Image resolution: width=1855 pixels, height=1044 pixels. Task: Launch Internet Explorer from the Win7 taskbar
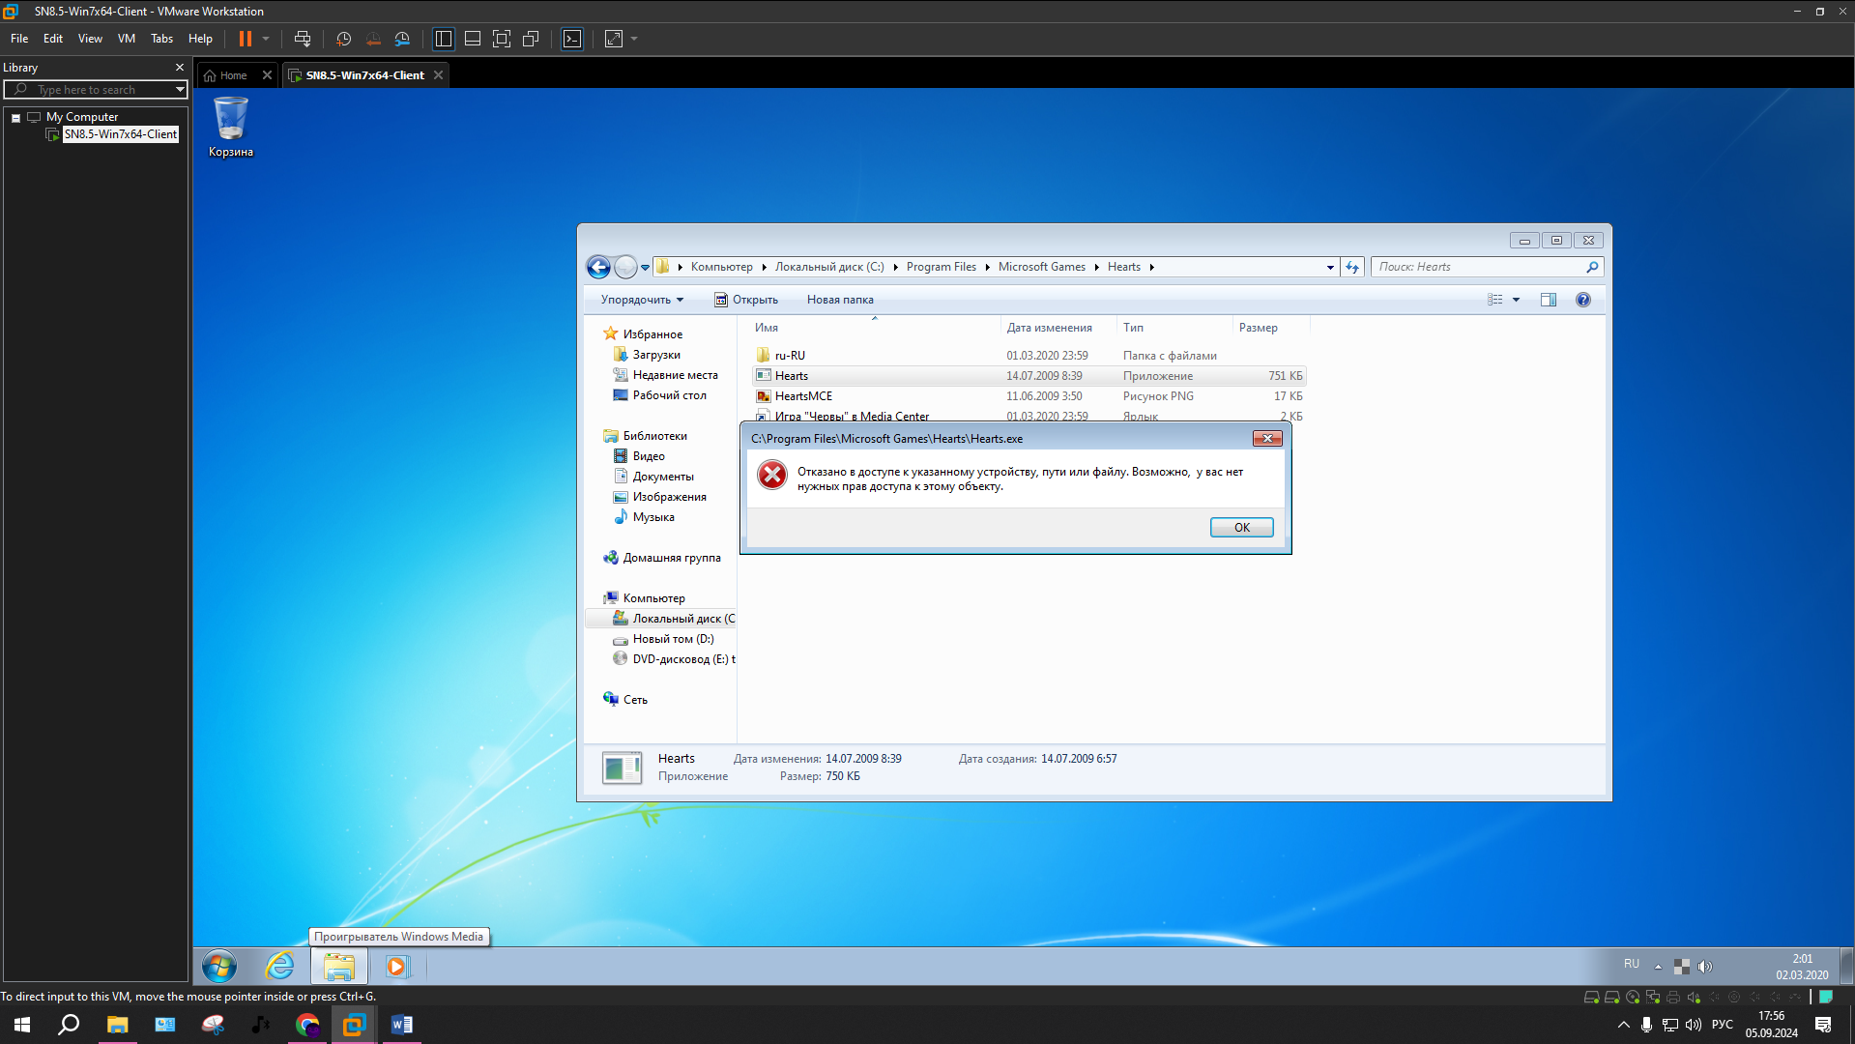(279, 966)
